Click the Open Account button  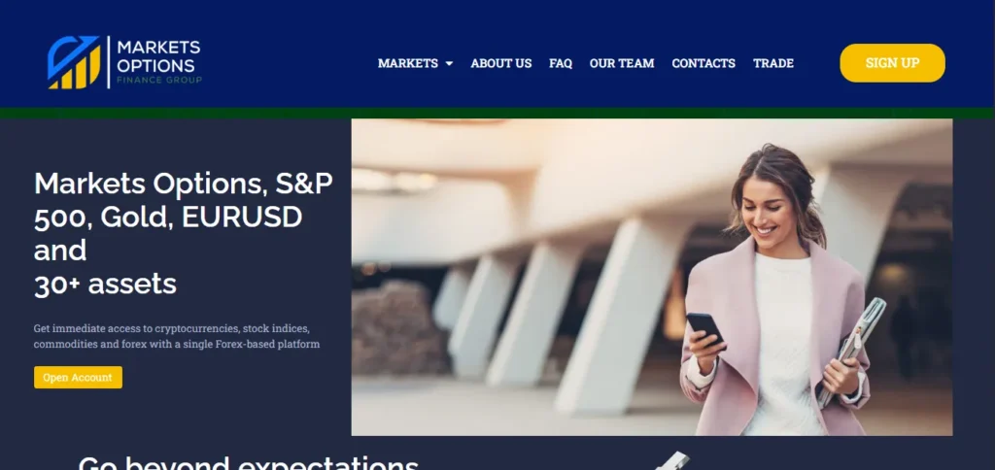78,378
